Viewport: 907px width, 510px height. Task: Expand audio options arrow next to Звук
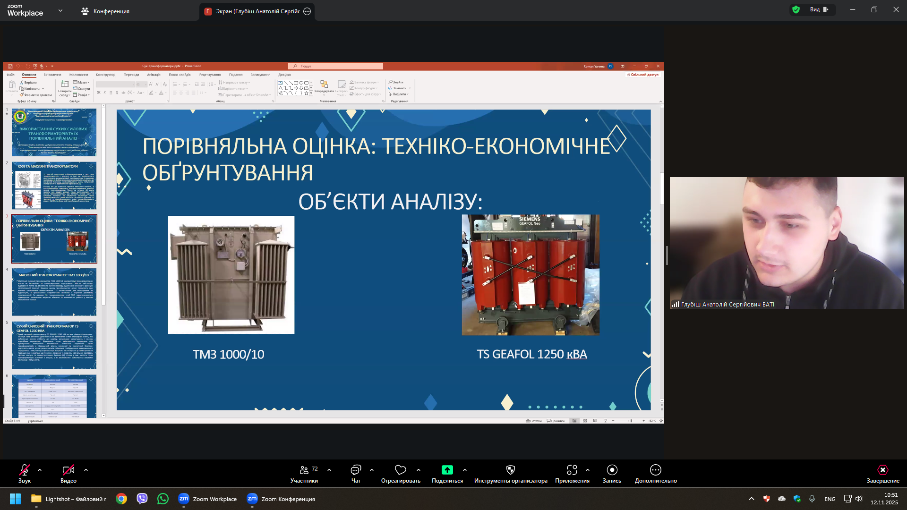coord(40,470)
